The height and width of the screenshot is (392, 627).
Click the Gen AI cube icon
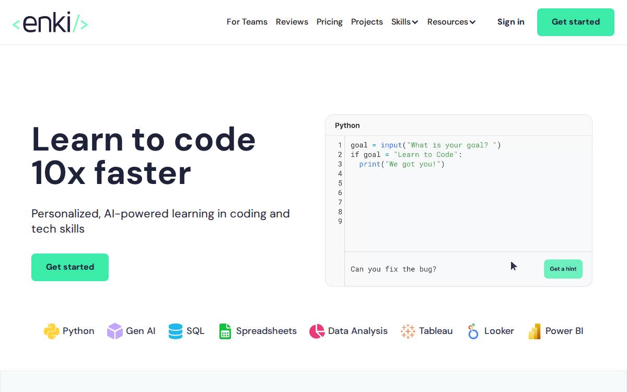click(114, 331)
